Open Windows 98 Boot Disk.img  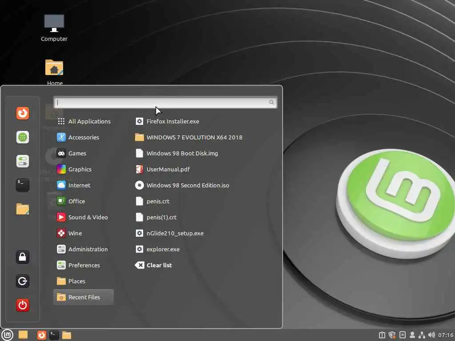(x=176, y=153)
